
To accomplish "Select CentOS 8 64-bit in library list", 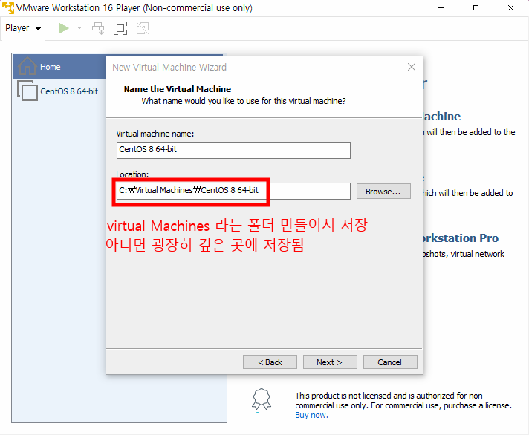I will point(69,91).
